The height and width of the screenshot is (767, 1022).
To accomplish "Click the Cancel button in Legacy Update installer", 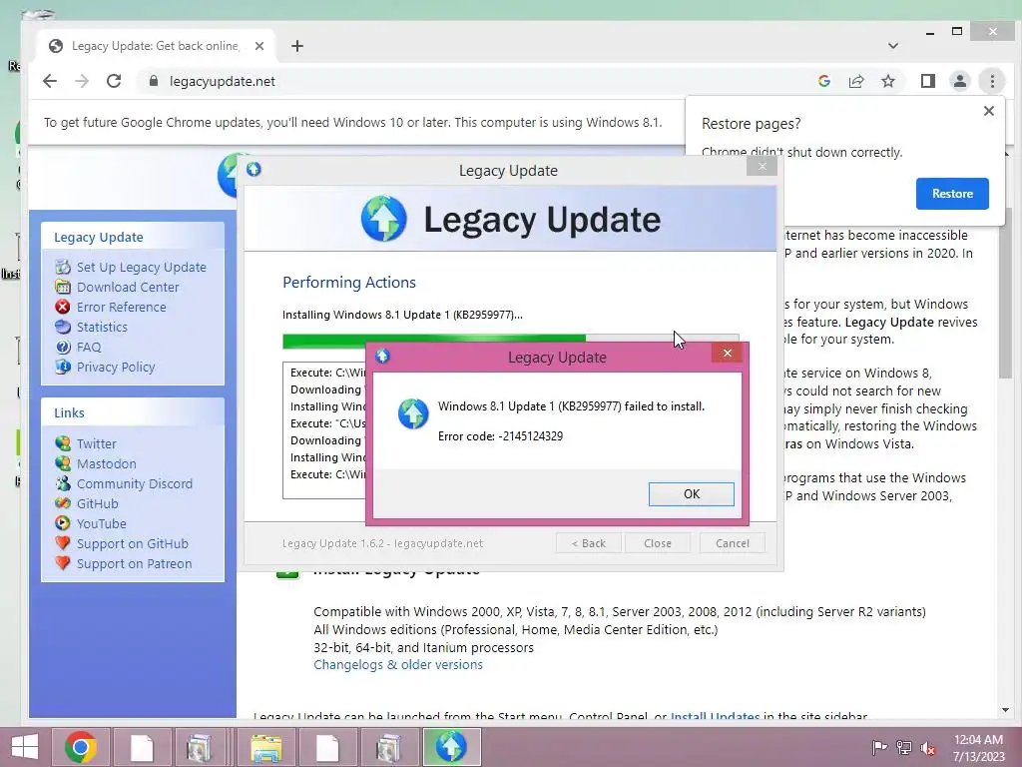I will (732, 543).
